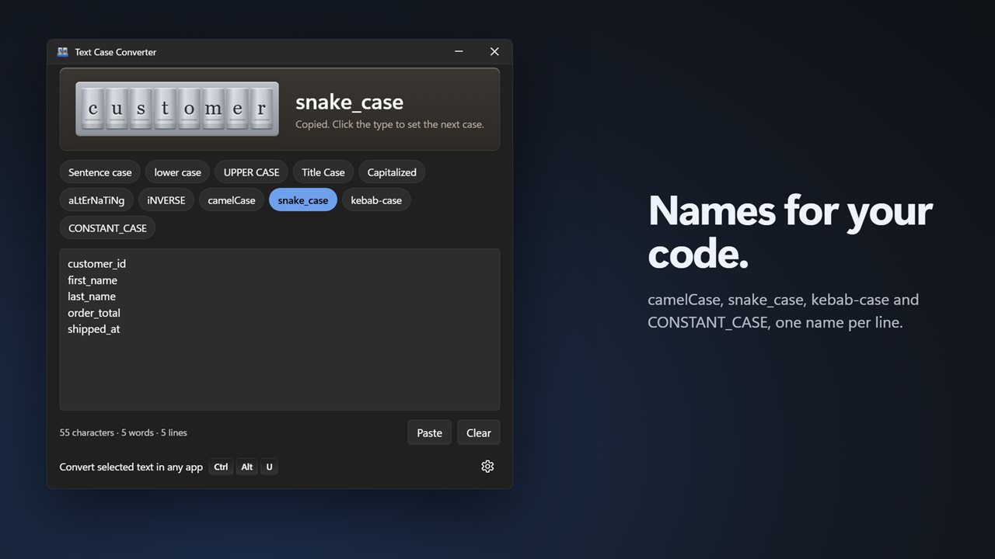Click the Names for your code headline
Image resolution: width=995 pixels, height=559 pixels.
790,231
